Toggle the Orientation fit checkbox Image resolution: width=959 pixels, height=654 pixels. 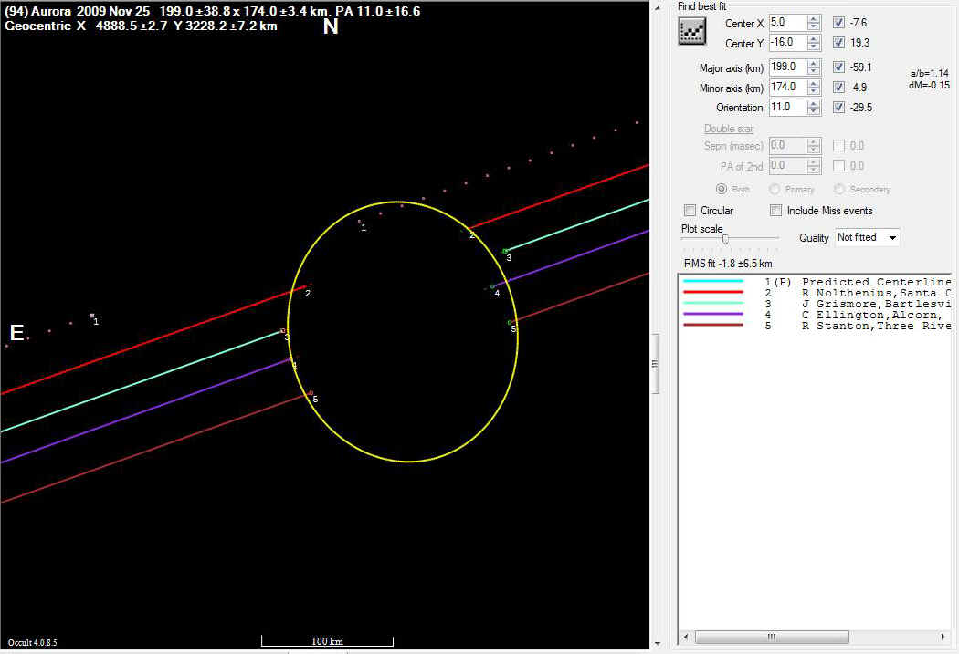[838, 108]
